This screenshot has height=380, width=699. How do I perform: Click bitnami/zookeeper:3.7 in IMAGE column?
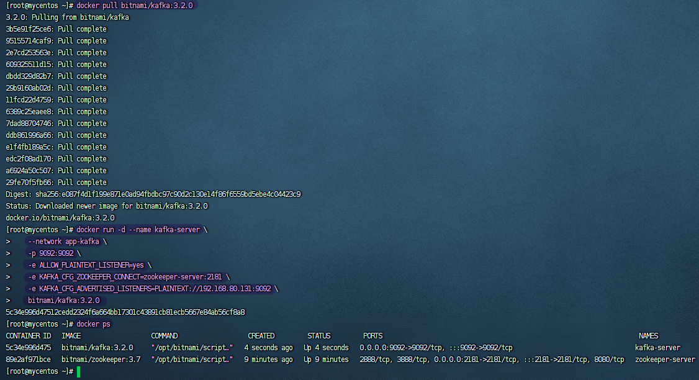pyautogui.click(x=101, y=360)
